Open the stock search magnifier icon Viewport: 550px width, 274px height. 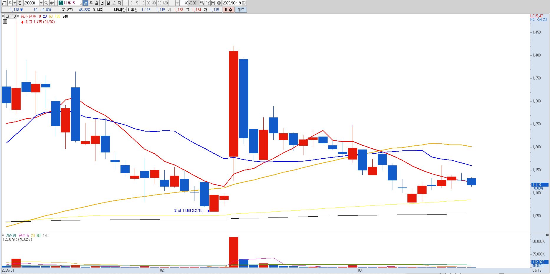pos(46,3)
